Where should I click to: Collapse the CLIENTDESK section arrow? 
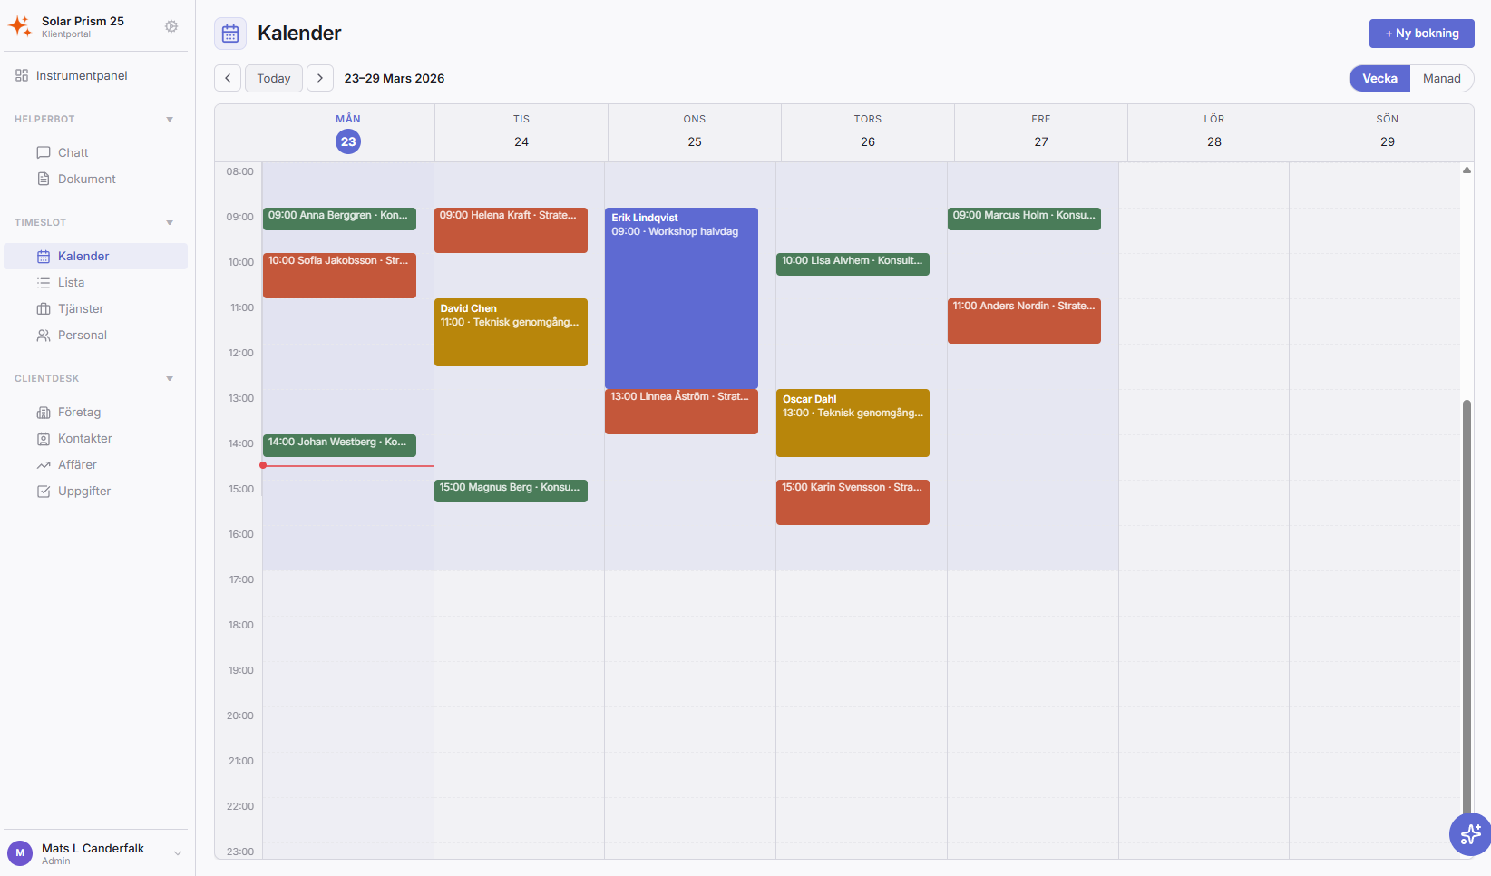point(170,379)
